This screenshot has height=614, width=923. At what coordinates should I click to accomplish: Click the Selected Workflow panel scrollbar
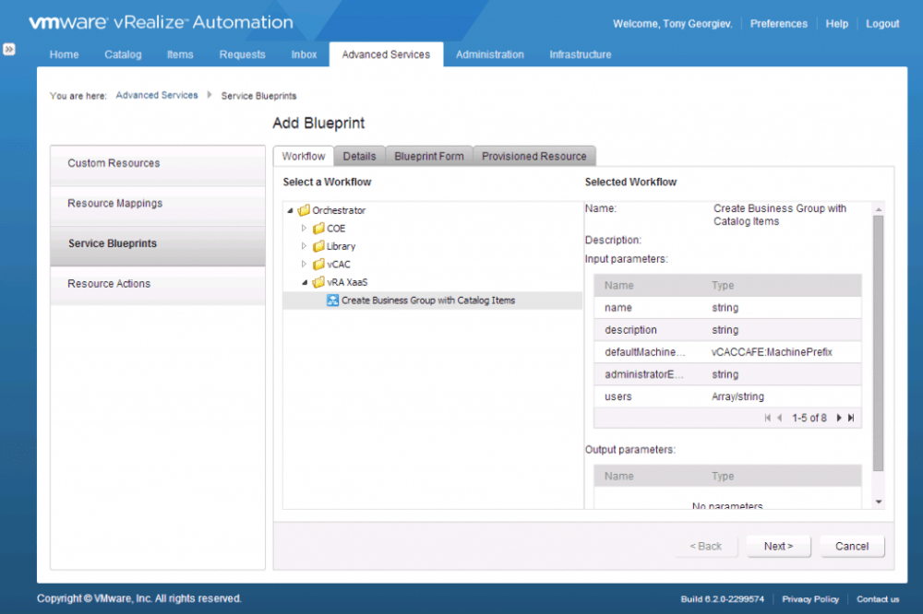coord(878,341)
